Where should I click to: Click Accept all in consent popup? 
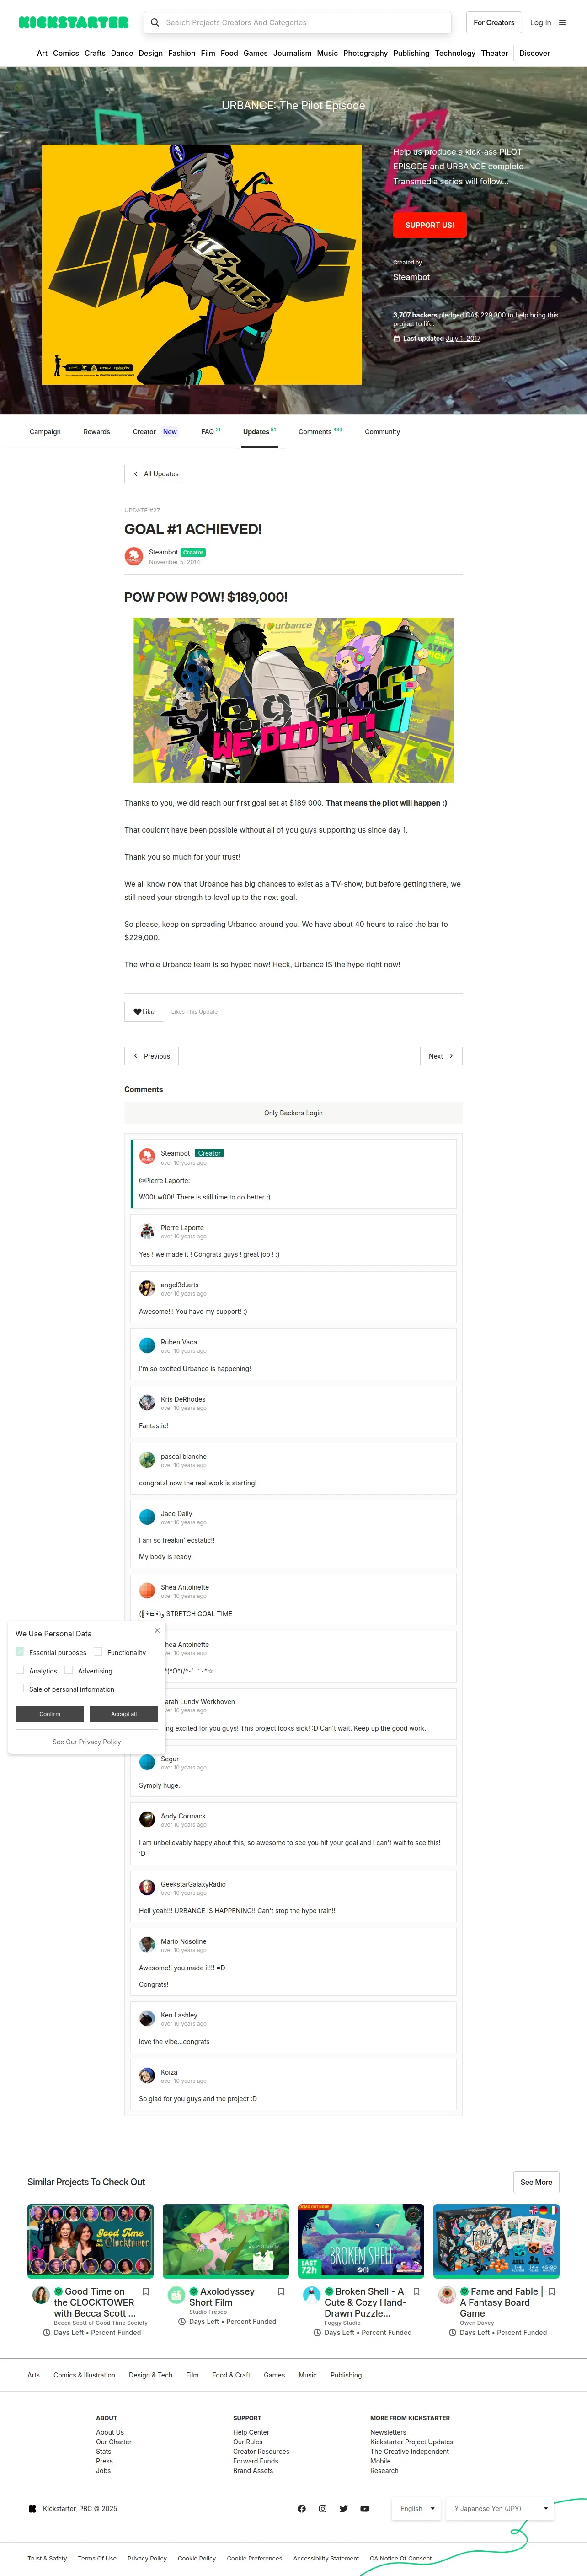point(124,1714)
